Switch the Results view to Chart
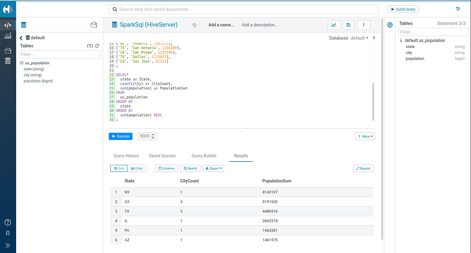The image size is (471, 253). click(137, 168)
